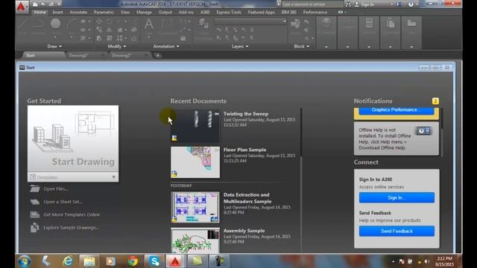
Task: Click the plus New Tab button
Action: [157, 56]
